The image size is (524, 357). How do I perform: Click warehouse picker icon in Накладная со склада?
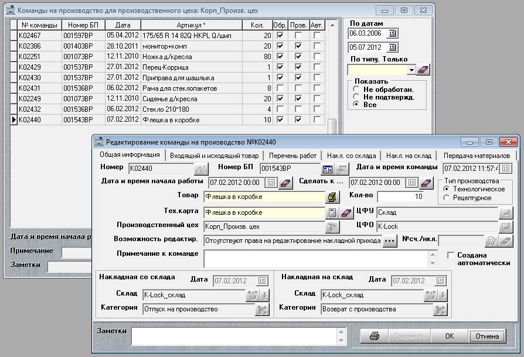tap(252, 296)
